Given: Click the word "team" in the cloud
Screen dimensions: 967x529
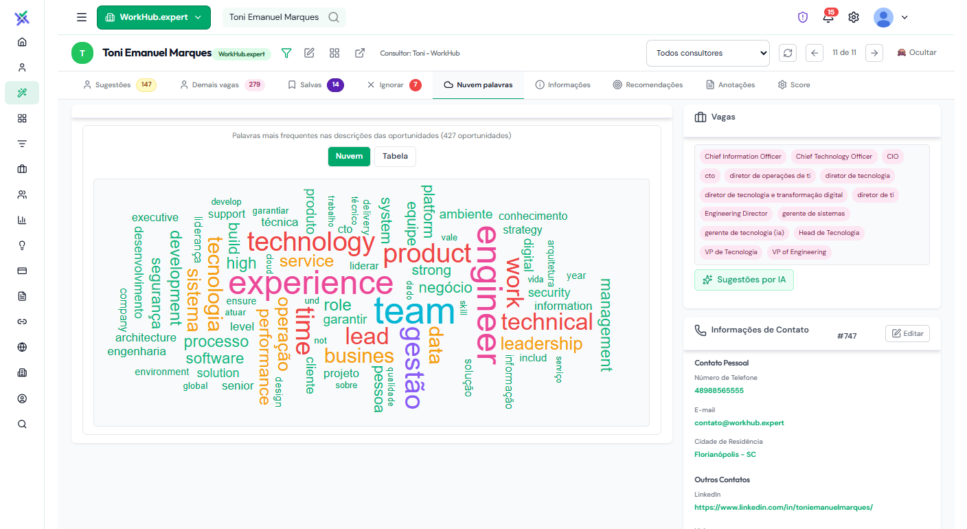Looking at the screenshot, I should pos(414,312).
